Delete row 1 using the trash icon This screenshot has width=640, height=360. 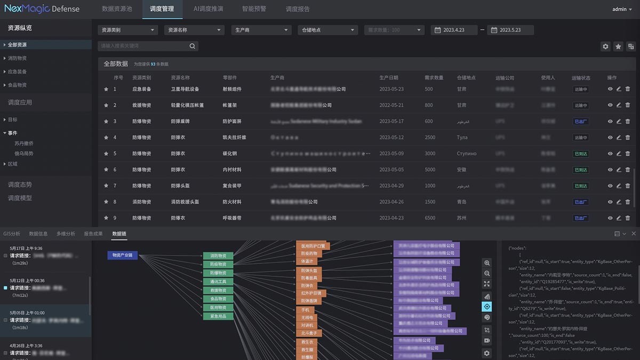tap(627, 89)
